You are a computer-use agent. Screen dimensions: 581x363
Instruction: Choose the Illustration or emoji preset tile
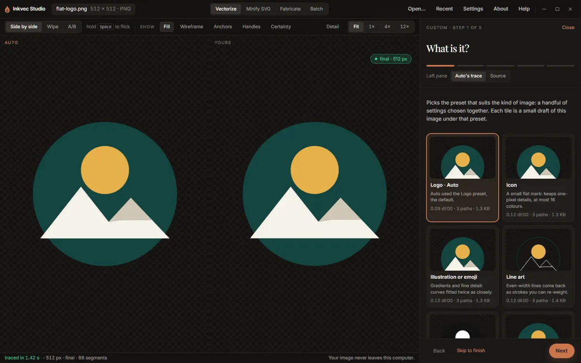[x=462, y=267]
